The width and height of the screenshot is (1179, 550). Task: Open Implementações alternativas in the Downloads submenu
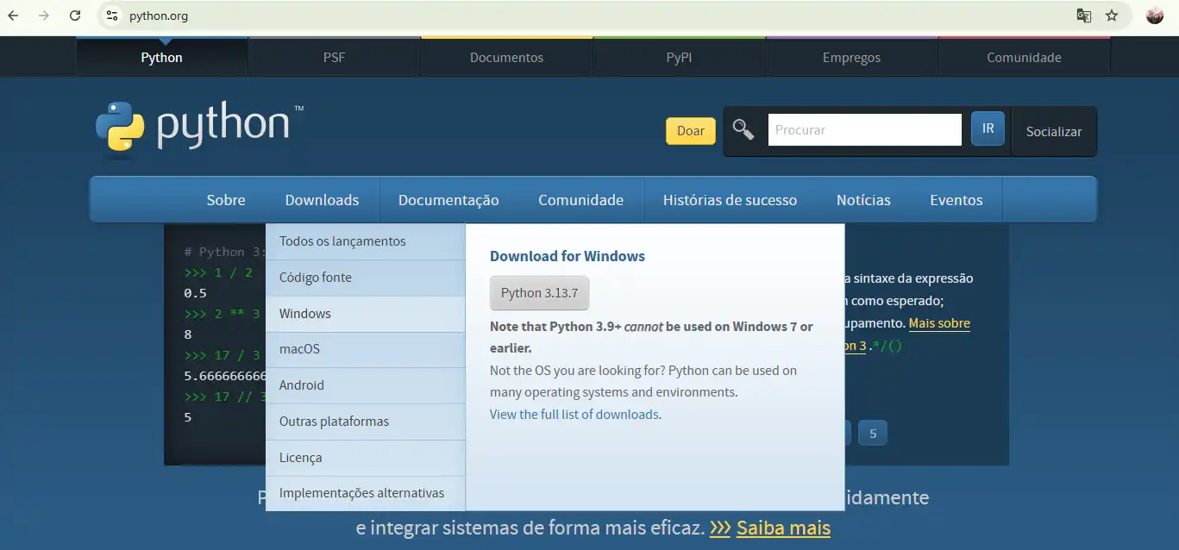(x=366, y=493)
